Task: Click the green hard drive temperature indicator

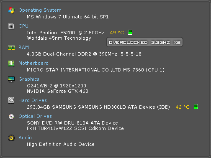Action: (x=196, y=107)
